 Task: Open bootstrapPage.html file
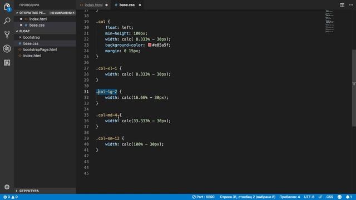(x=40, y=49)
